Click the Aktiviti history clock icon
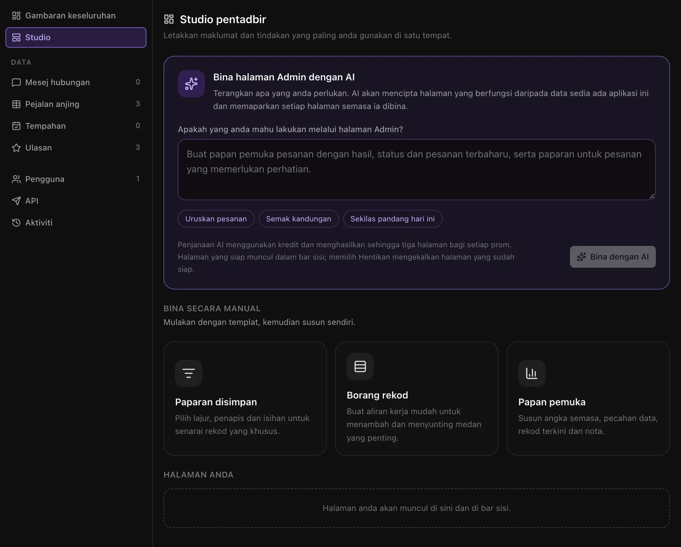The width and height of the screenshot is (681, 547). tap(16, 223)
